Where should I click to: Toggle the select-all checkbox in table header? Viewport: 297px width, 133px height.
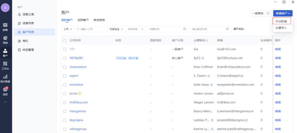(x=65, y=40)
